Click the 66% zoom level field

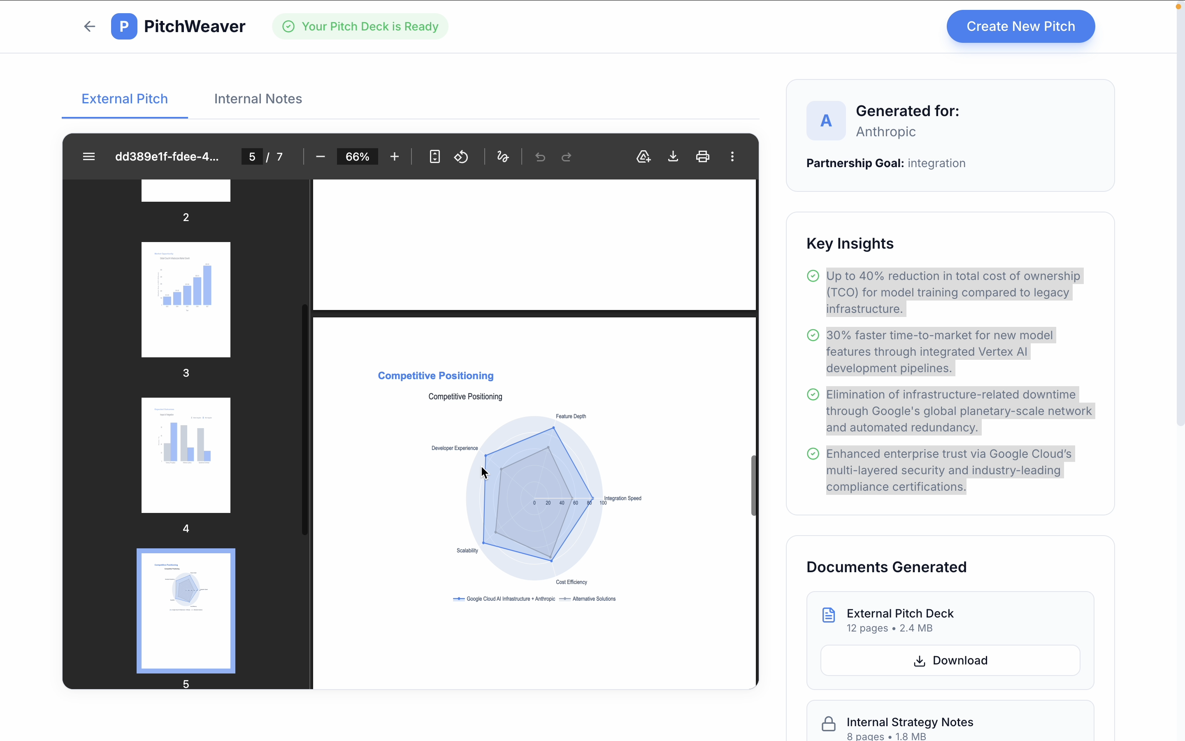point(357,157)
